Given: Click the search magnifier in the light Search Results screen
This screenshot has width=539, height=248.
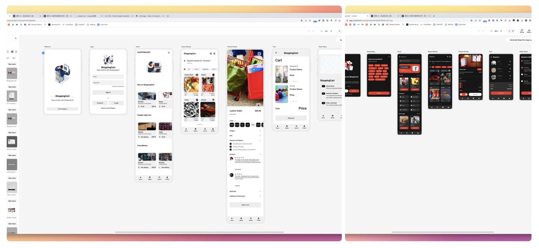Looking at the screenshot, I should pos(211,53).
